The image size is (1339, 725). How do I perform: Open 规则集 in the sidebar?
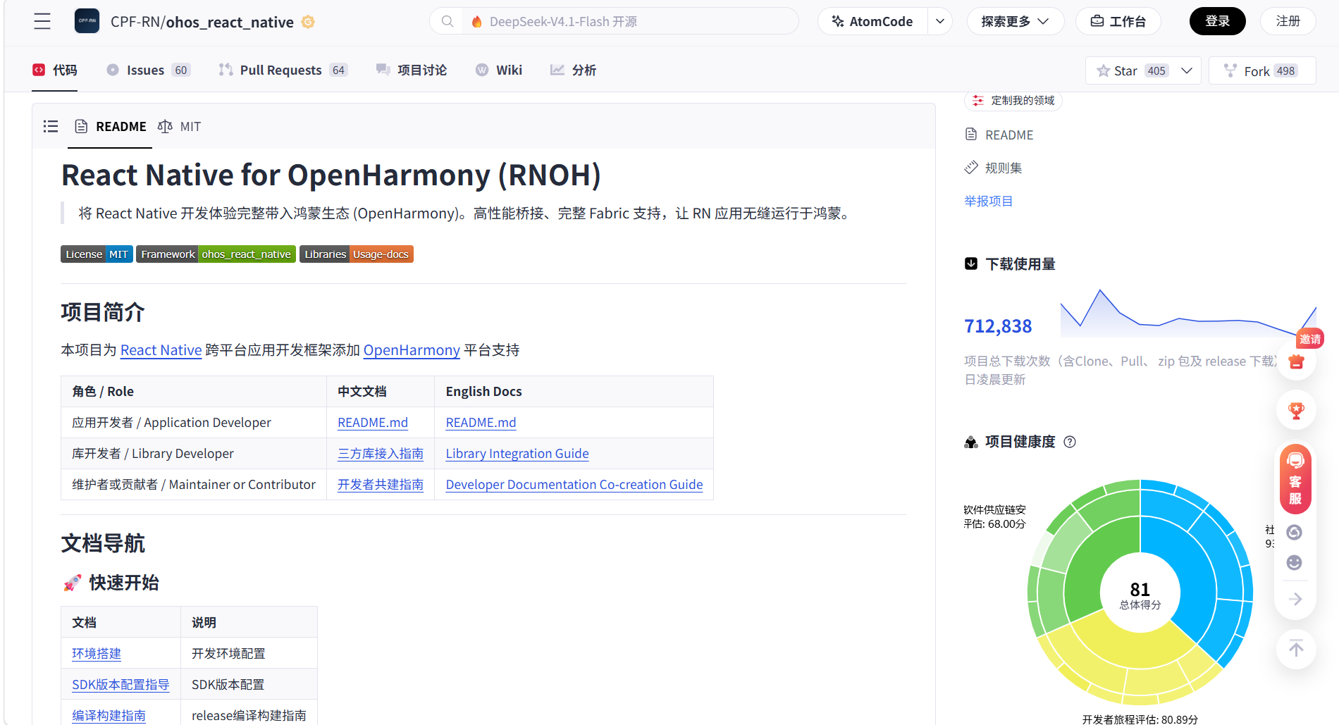click(x=994, y=168)
